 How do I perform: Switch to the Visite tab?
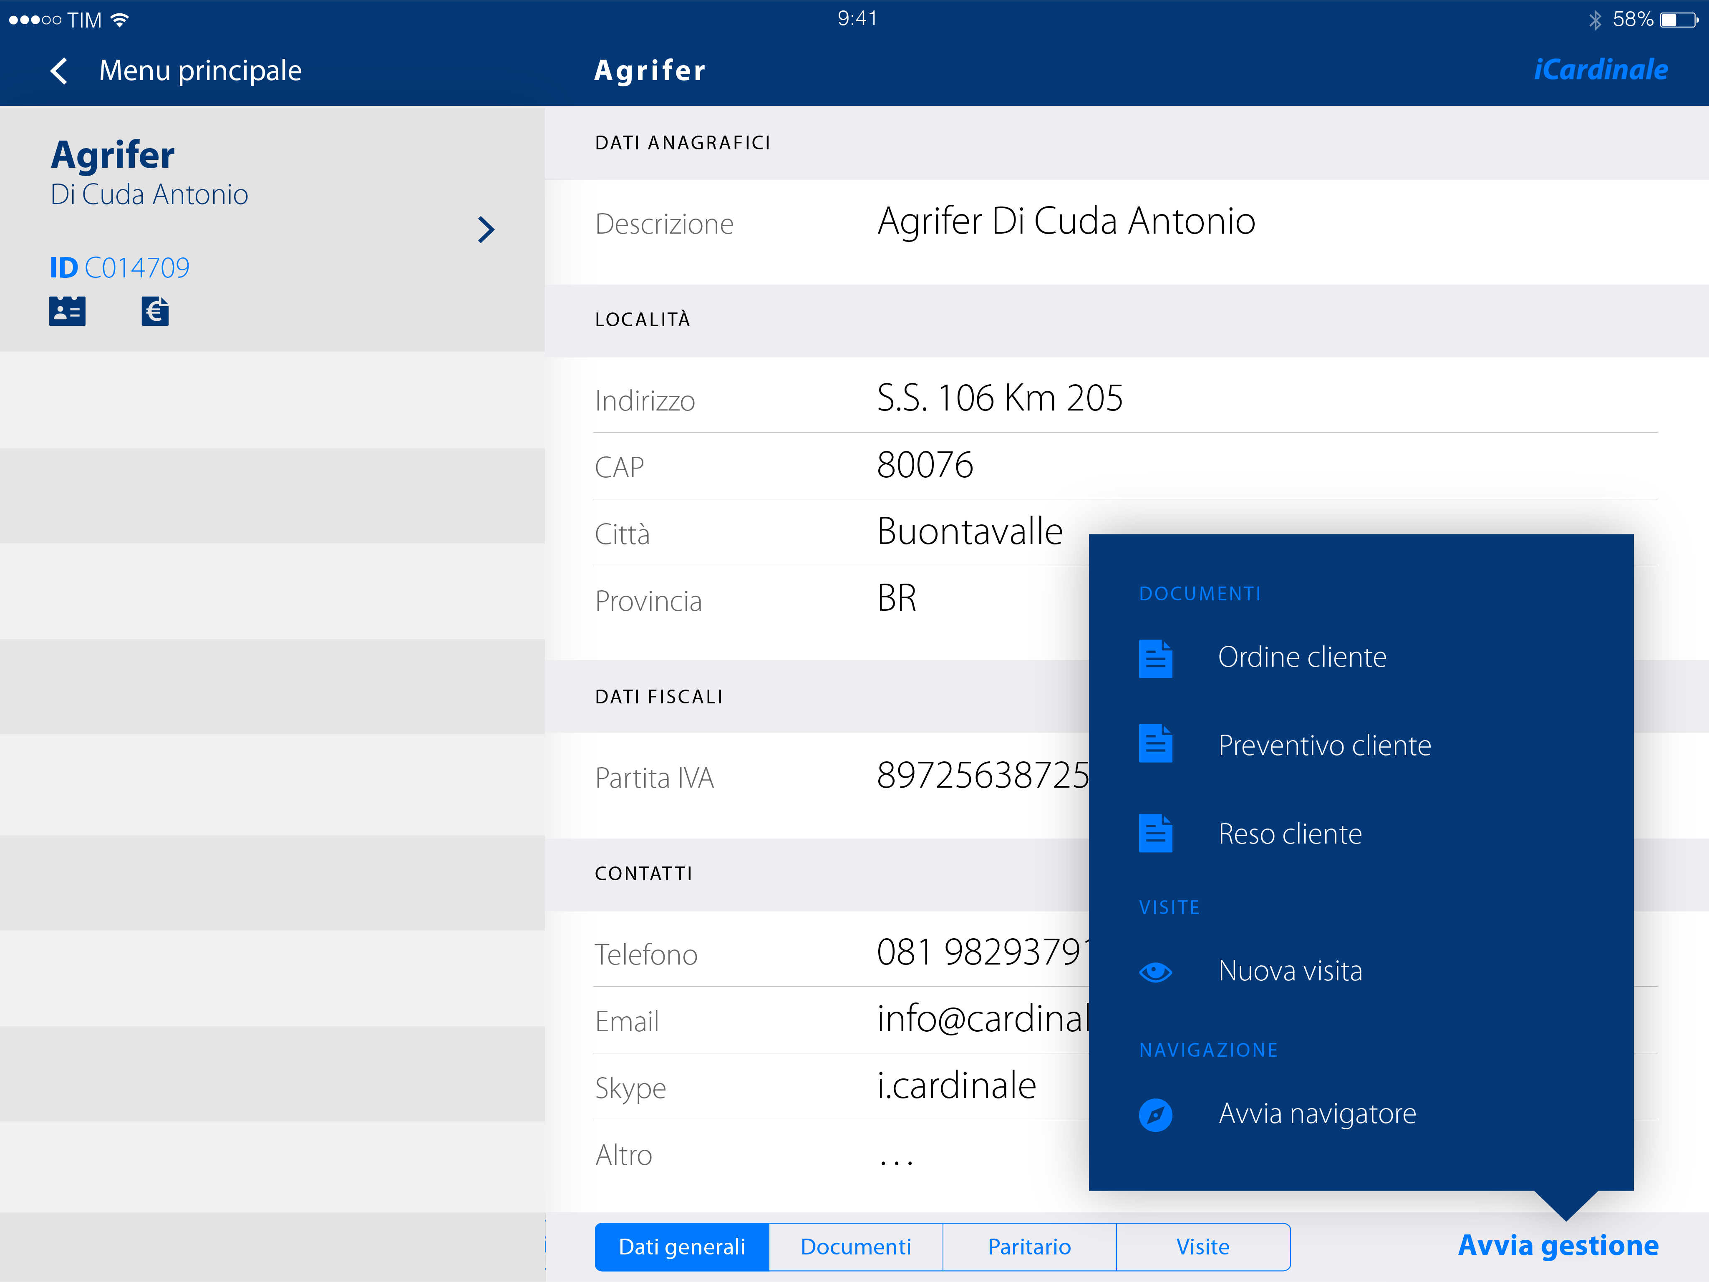pyautogui.click(x=1203, y=1247)
